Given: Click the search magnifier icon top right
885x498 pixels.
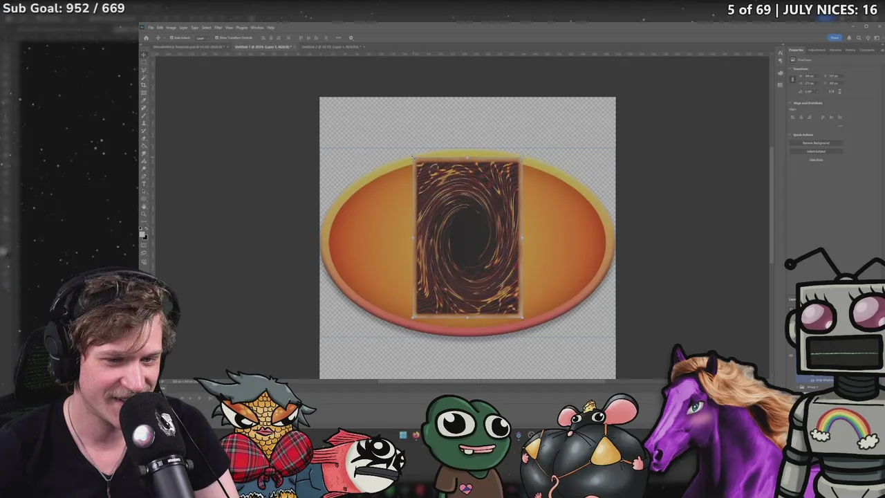Looking at the screenshot, I should [x=859, y=38].
